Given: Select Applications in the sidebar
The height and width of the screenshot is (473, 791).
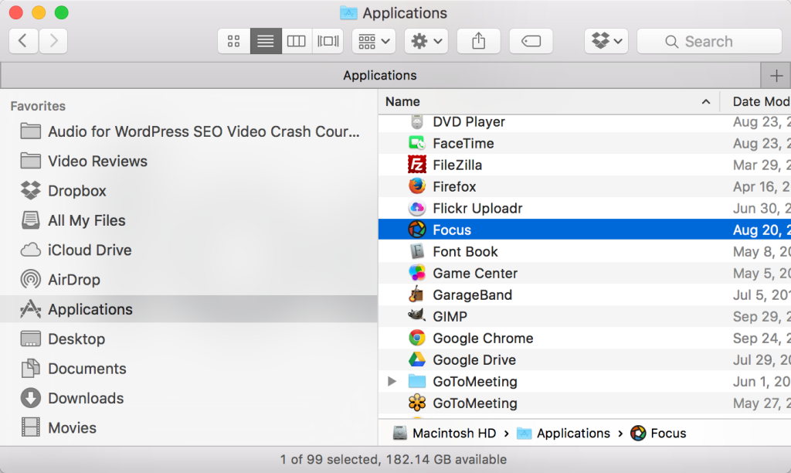Looking at the screenshot, I should (x=188, y=309).
